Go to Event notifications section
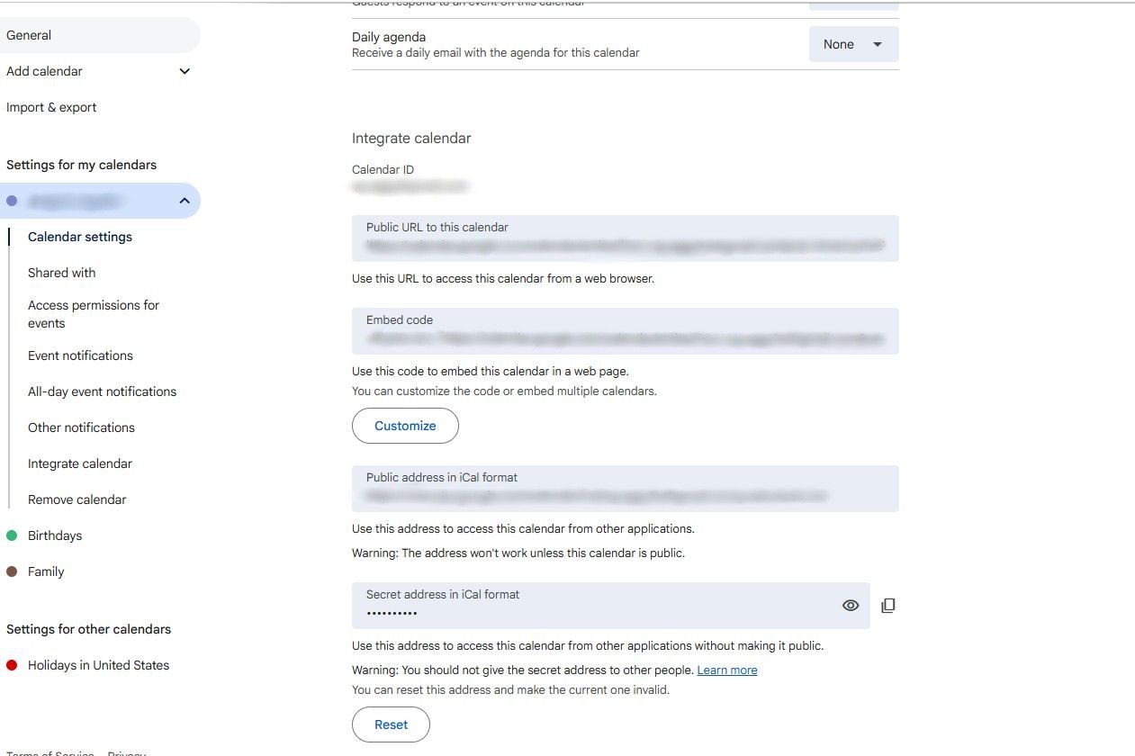The height and width of the screenshot is (756, 1135). (x=80, y=355)
